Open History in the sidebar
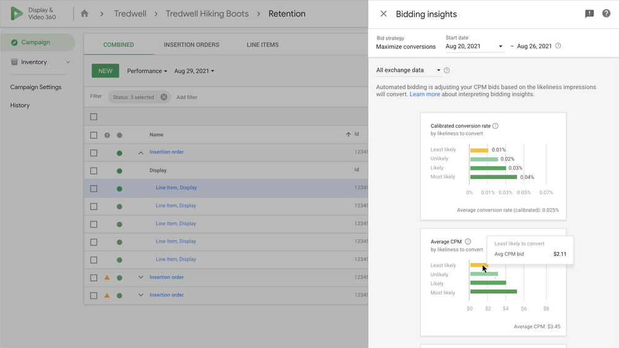The image size is (619, 348). (20, 105)
